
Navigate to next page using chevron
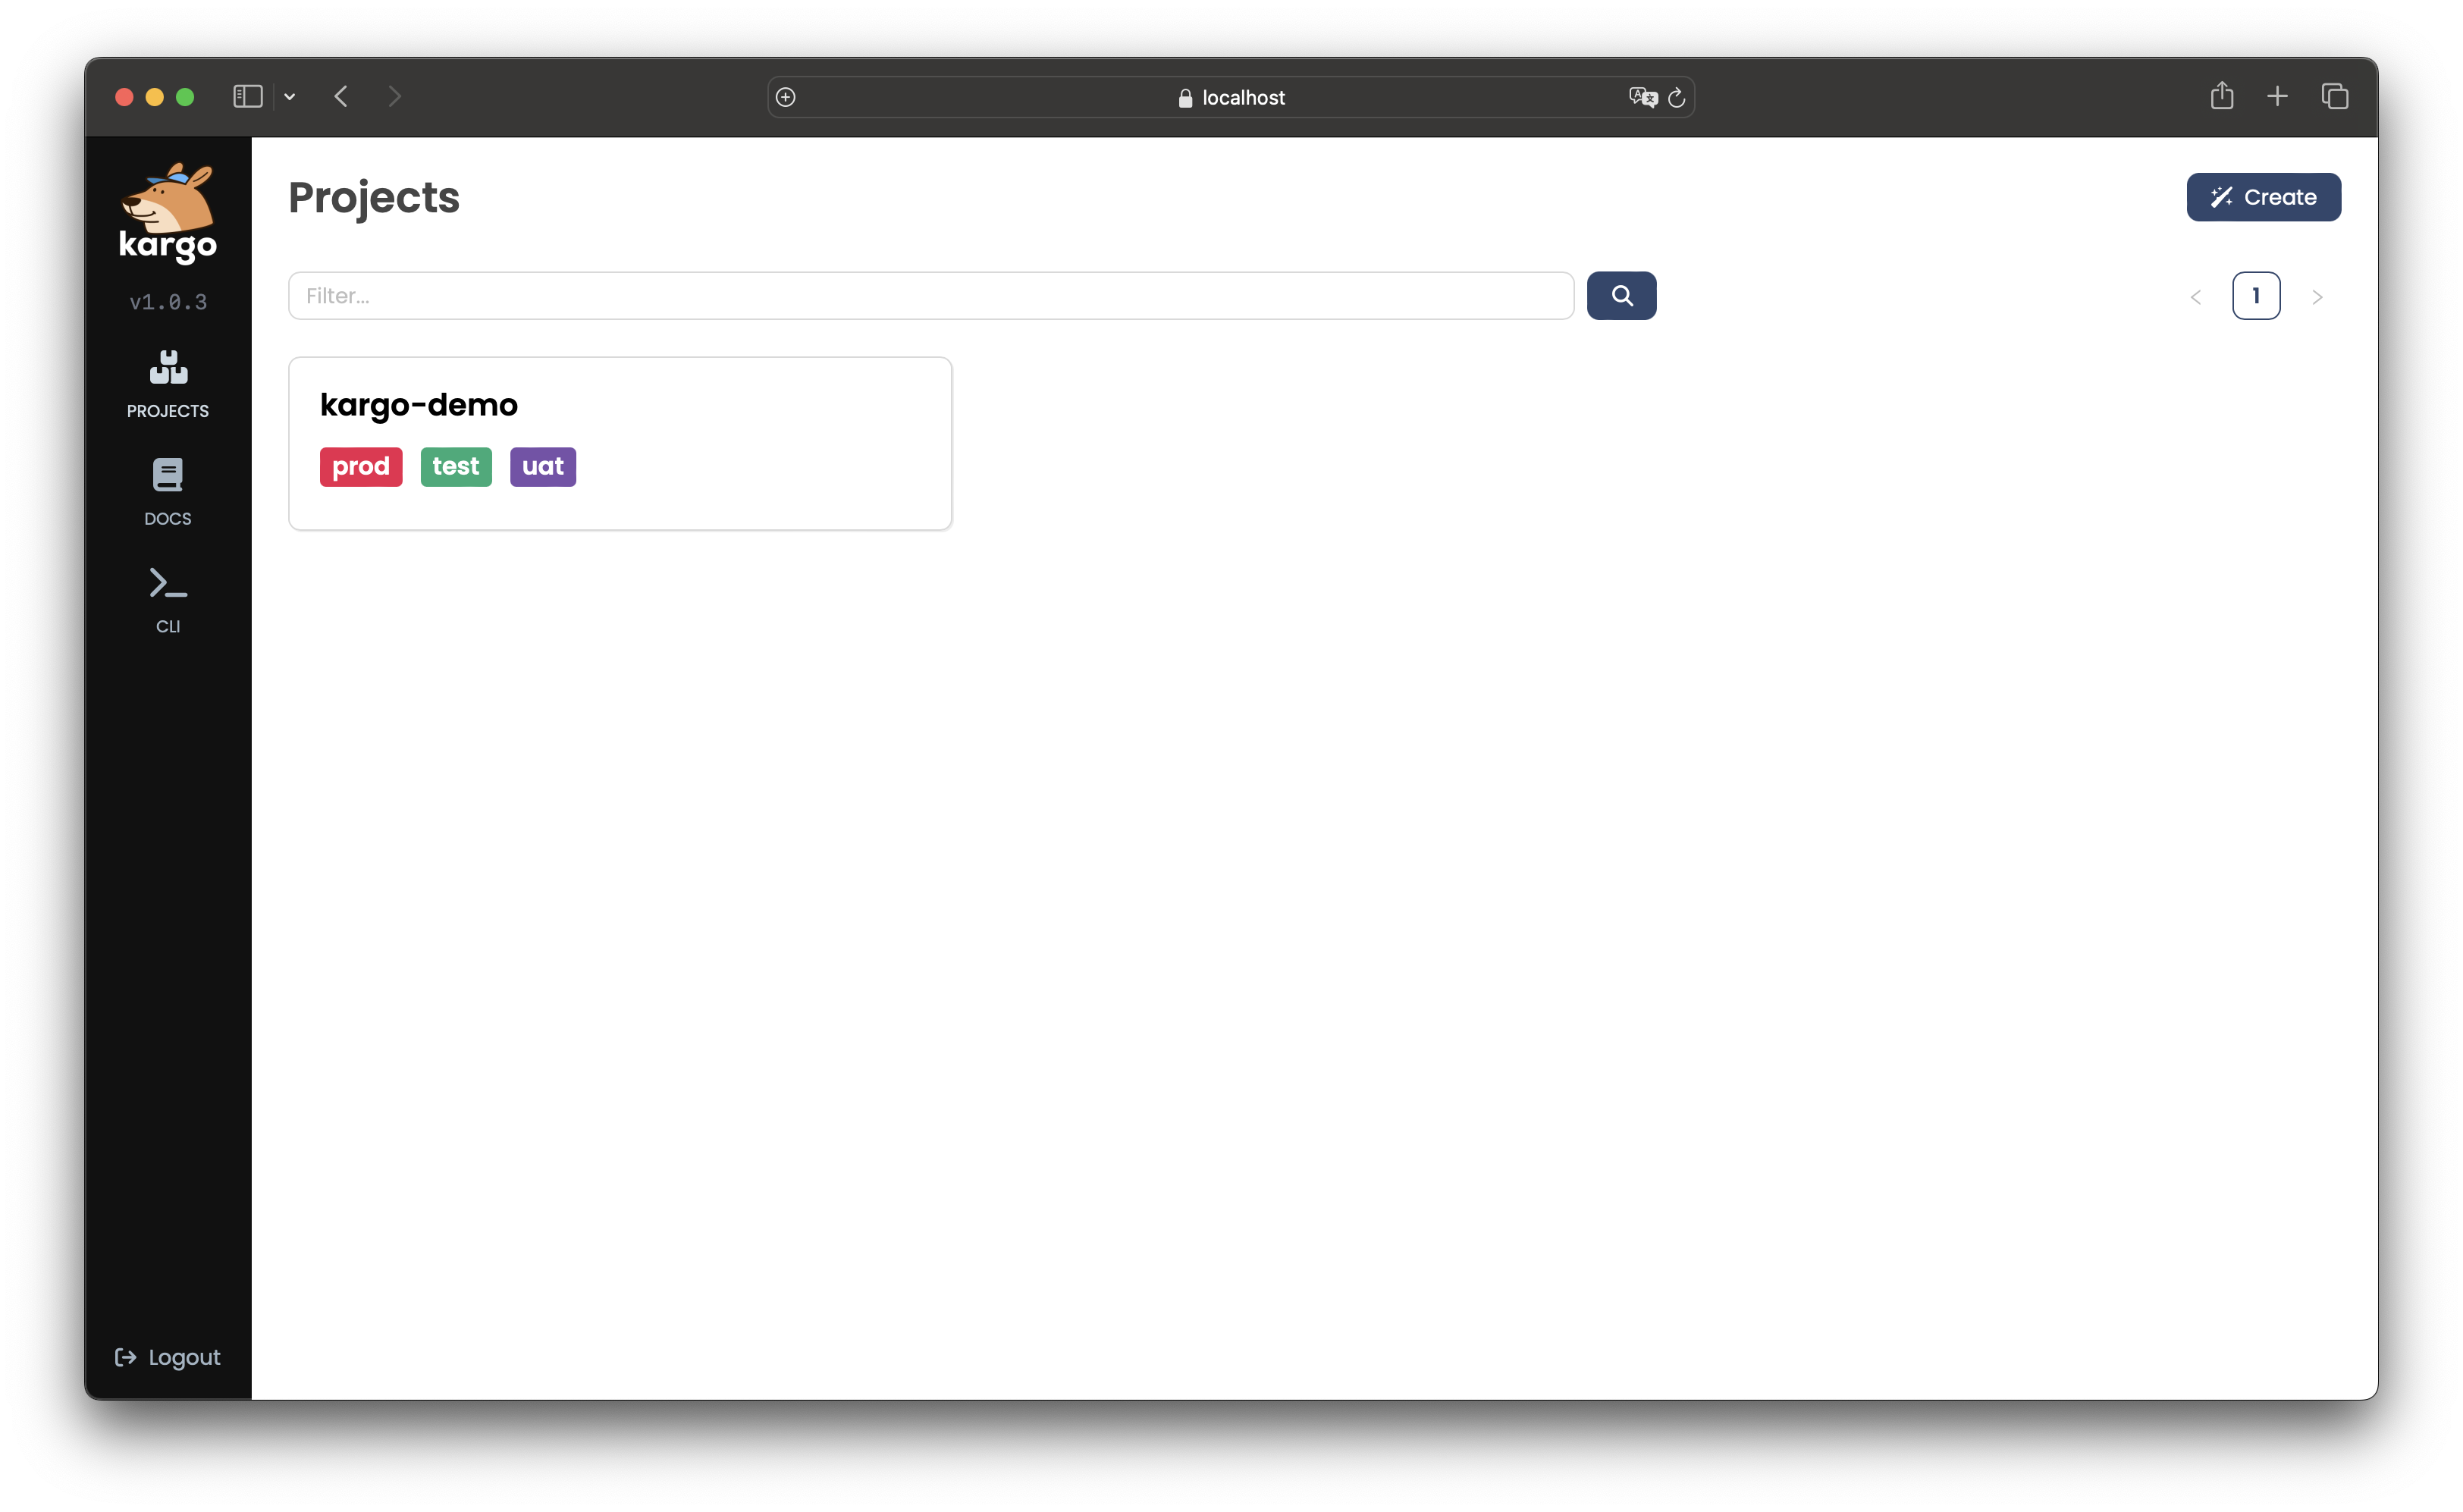[2319, 296]
